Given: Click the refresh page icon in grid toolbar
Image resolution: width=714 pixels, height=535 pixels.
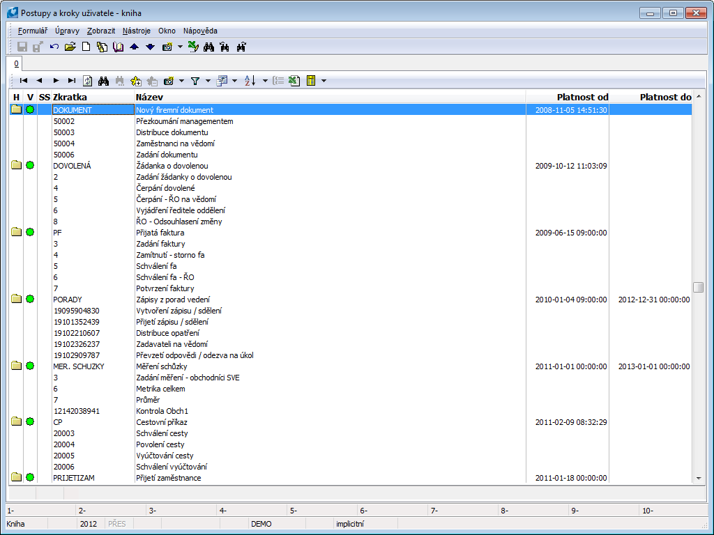Looking at the screenshot, I should click(87, 81).
